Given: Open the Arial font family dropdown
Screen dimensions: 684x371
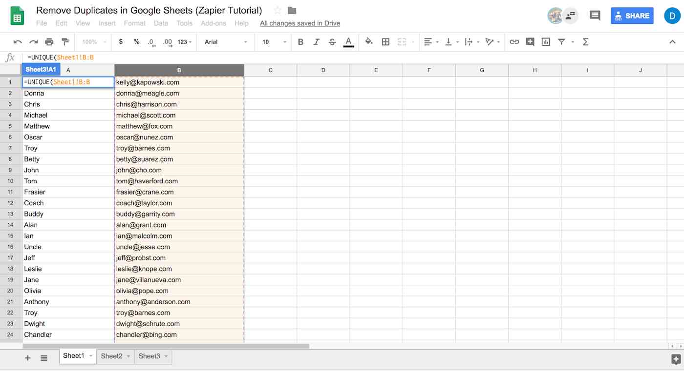Looking at the screenshot, I should 225,42.
